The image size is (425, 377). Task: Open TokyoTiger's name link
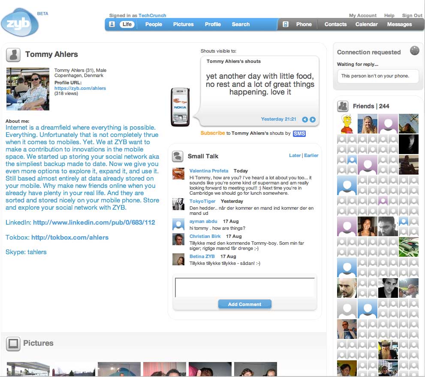tap(202, 201)
